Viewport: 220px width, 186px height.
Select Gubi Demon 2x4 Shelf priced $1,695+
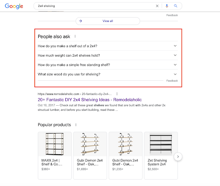[90, 156]
